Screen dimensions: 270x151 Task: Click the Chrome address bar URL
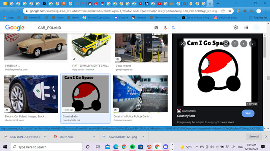click(x=124, y=11)
